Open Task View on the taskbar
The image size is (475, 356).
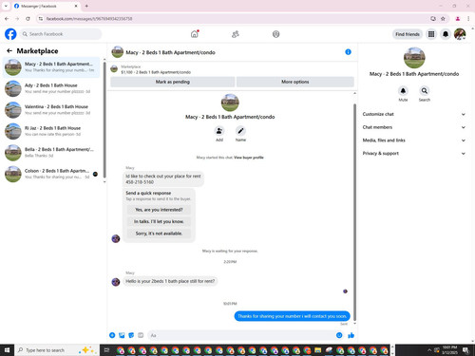tap(106, 350)
